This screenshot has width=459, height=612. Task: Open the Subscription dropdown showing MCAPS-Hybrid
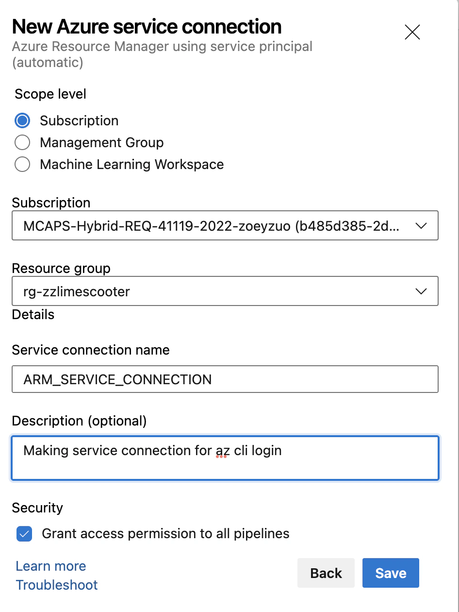tap(213, 225)
